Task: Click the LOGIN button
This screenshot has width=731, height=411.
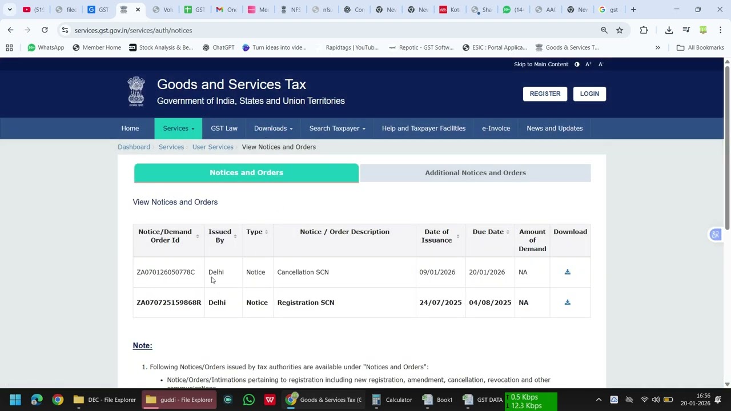Action: click(589, 94)
